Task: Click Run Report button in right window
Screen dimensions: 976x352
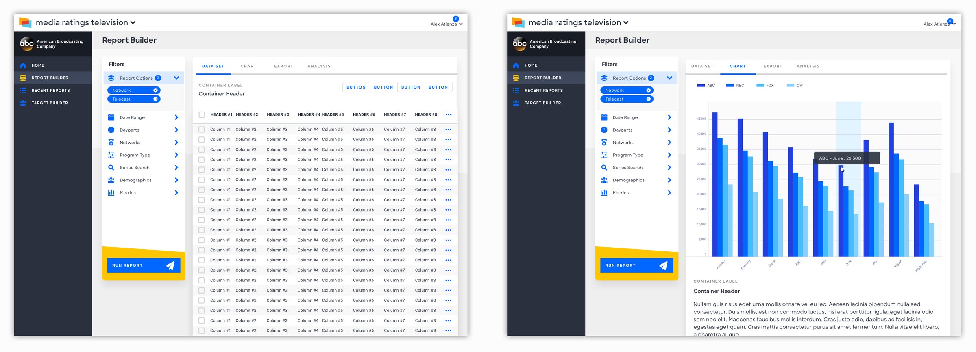Action: point(637,266)
